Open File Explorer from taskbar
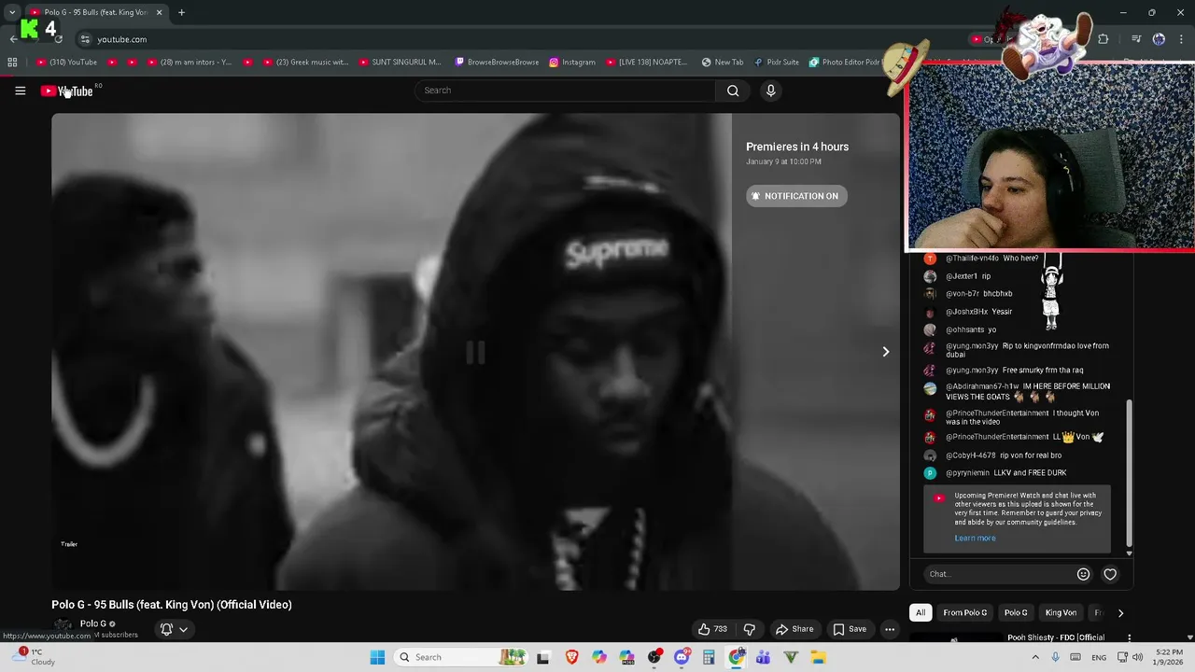1195x672 pixels. (819, 657)
